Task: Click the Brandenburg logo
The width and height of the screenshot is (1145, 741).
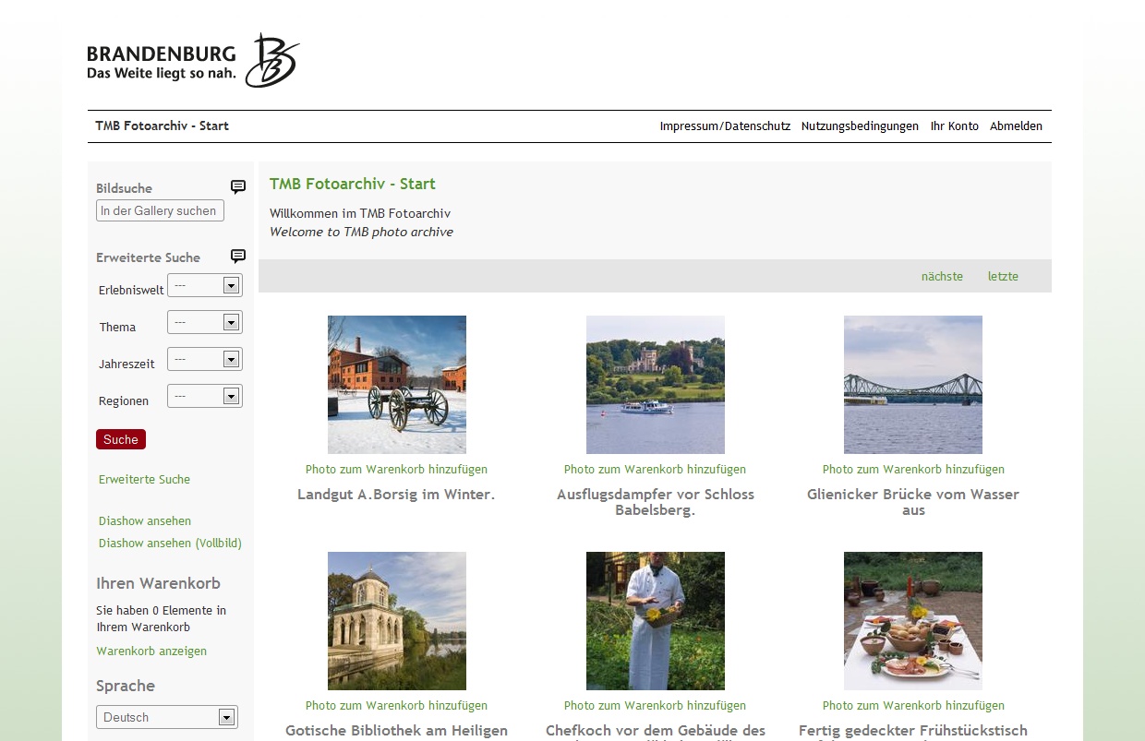Action: [193, 61]
